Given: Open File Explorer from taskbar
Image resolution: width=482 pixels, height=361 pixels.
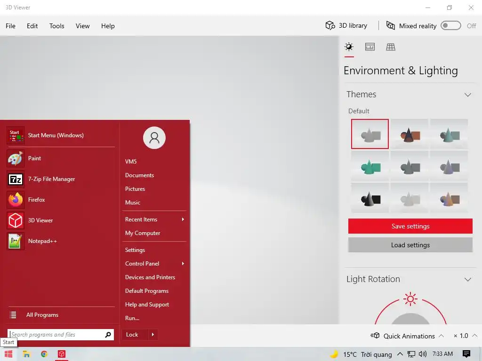Looking at the screenshot, I should (x=26, y=354).
